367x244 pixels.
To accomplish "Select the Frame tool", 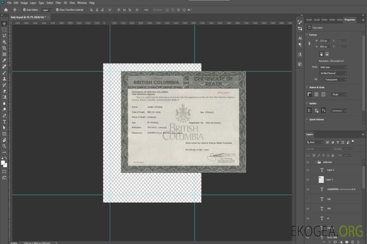I will point(4,54).
